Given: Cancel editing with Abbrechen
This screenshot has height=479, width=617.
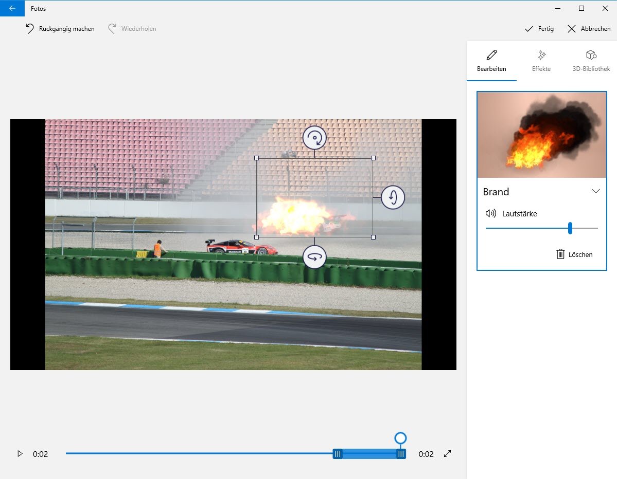Looking at the screenshot, I should tap(589, 29).
